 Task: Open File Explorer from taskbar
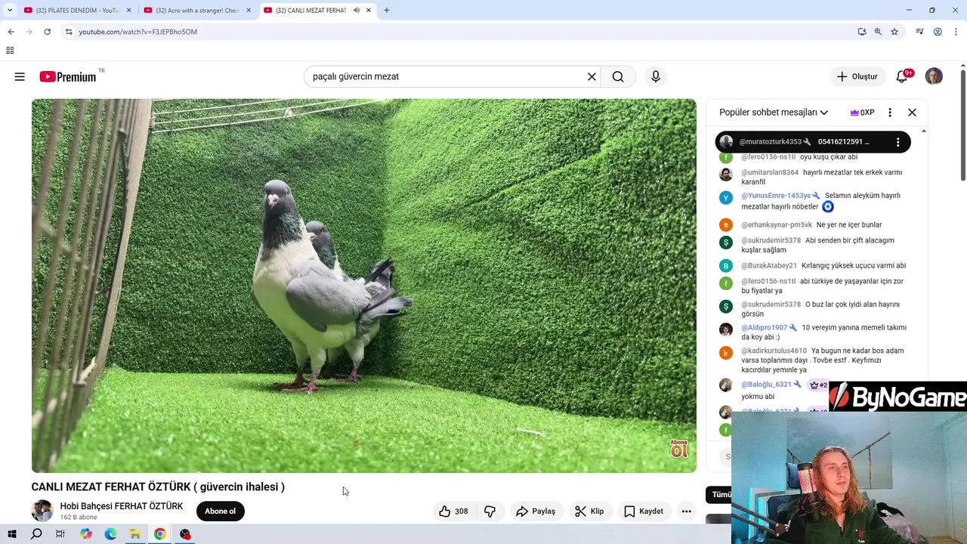tap(135, 534)
